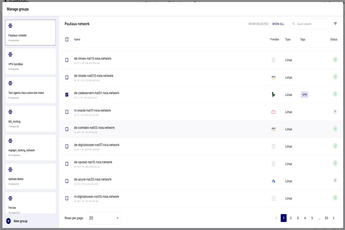This screenshot has width=345, height=230.
Task: Click the X status icon for nl-oracle-nat17
Action: tap(335, 112)
